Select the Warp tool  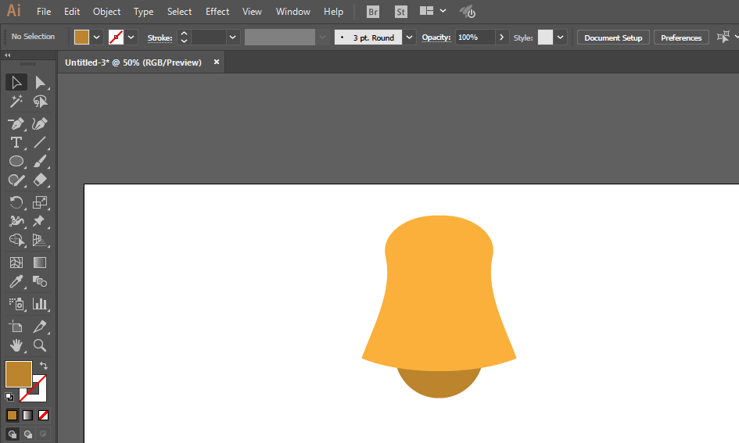tap(16, 221)
